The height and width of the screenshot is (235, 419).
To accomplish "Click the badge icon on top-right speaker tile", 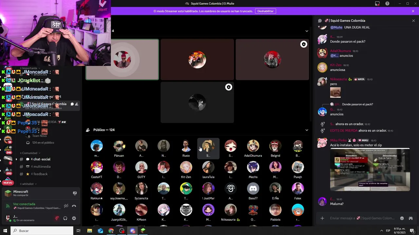I will click(x=304, y=44).
